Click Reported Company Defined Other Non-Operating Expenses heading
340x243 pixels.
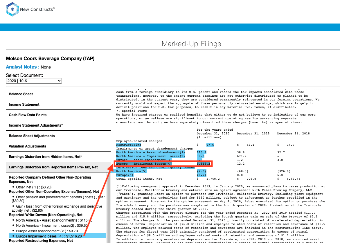[50, 179]
